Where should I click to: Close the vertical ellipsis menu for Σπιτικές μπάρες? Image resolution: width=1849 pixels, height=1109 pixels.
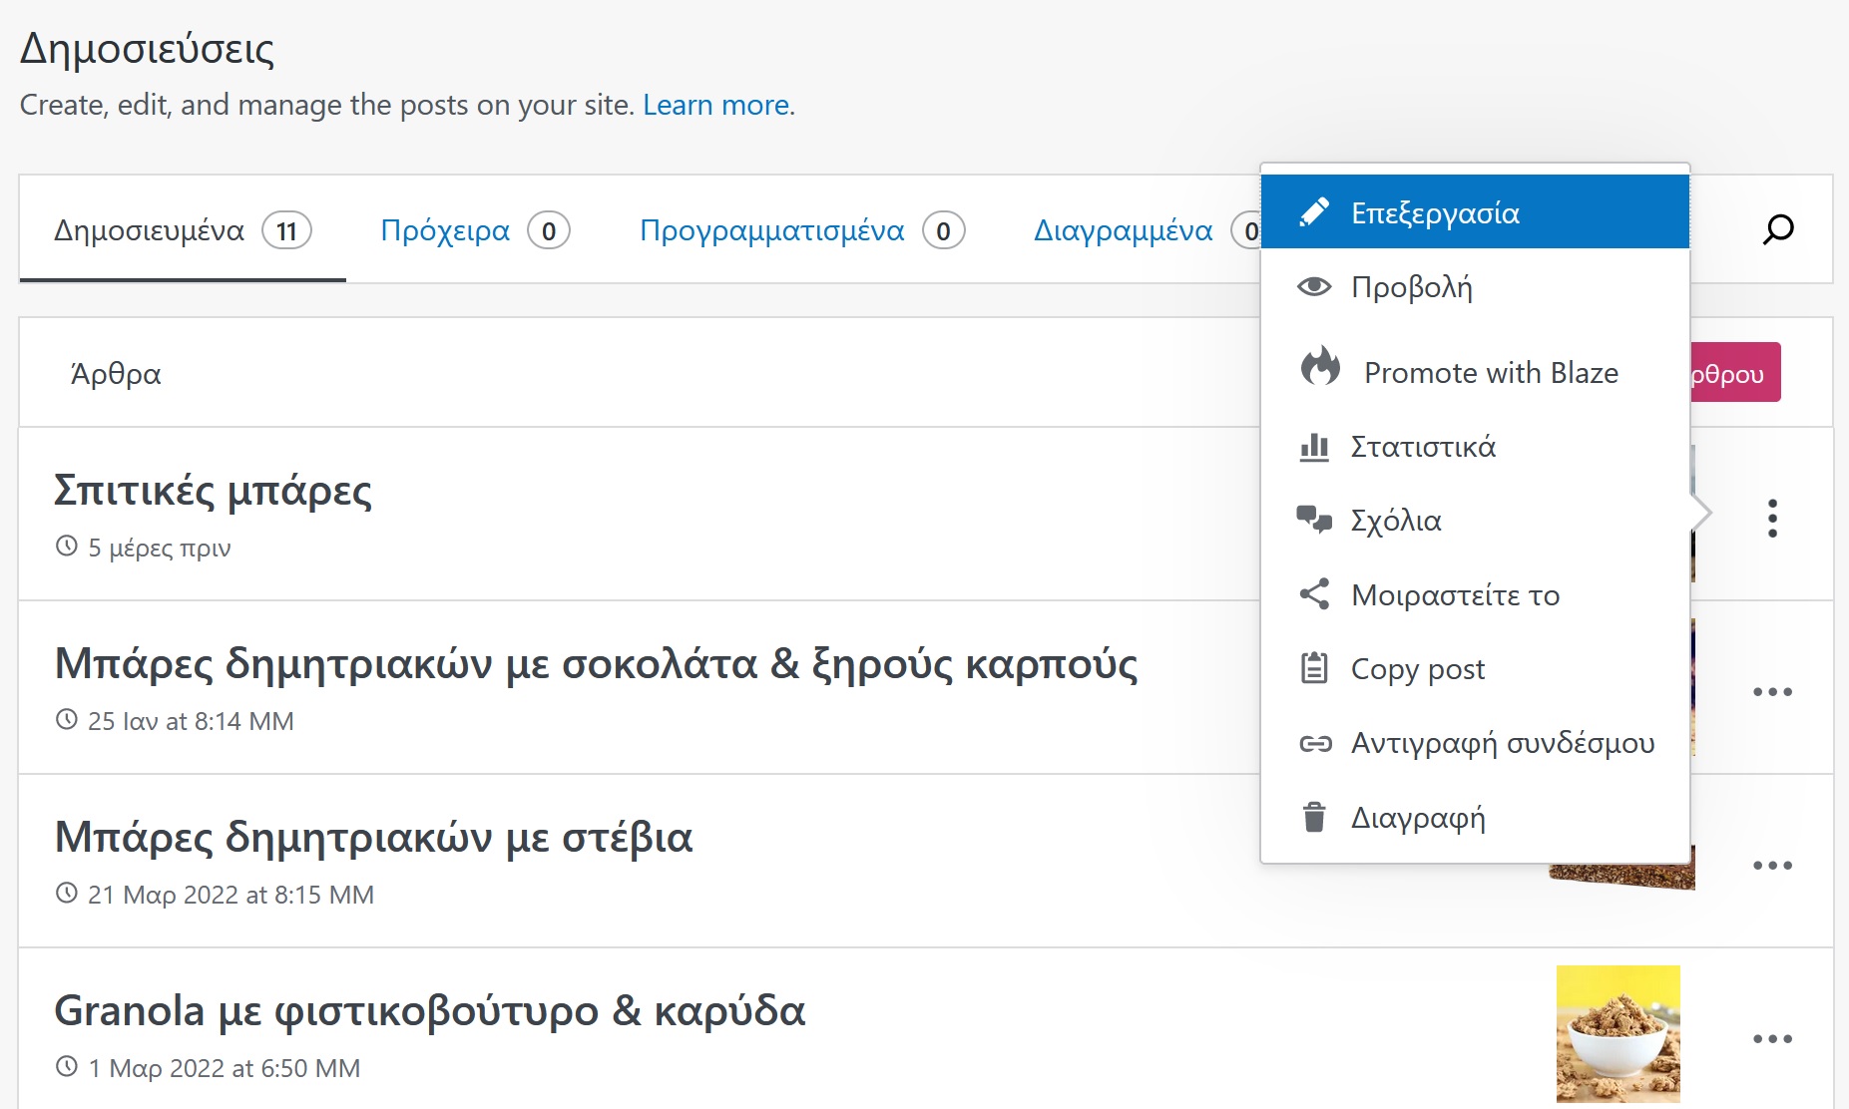click(x=1772, y=519)
